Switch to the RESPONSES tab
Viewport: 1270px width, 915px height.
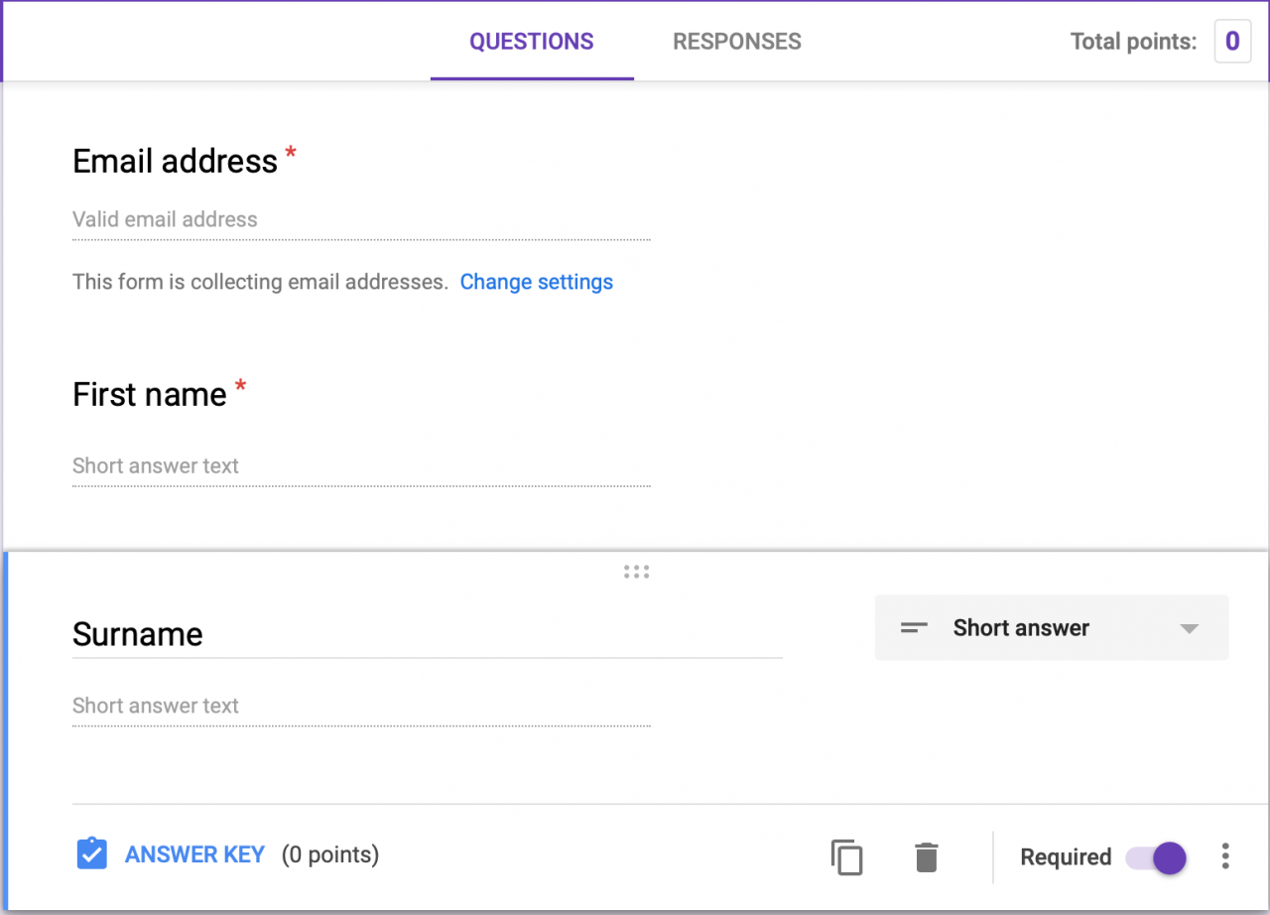[737, 42]
